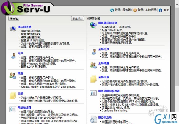Click the single-user icon beside 用户
This screenshot has width=179, height=124.
click(x=14, y=56)
